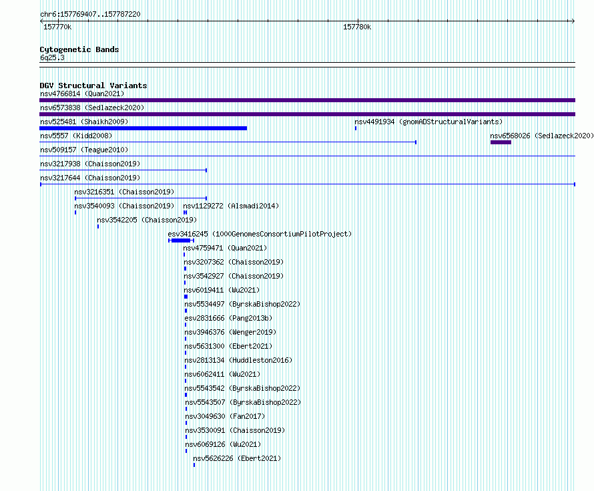Click the 6q25.3 band label
Viewport: 594px width, 491px height.
click(x=52, y=57)
